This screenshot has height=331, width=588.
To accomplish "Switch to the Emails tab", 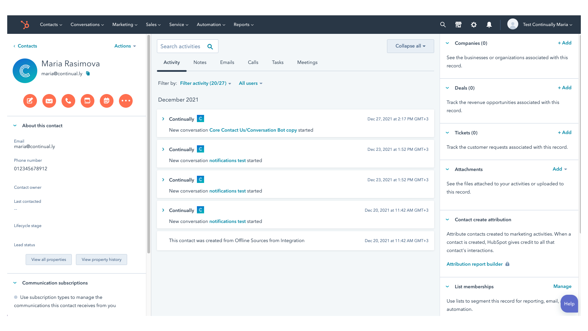I will 227,62.
